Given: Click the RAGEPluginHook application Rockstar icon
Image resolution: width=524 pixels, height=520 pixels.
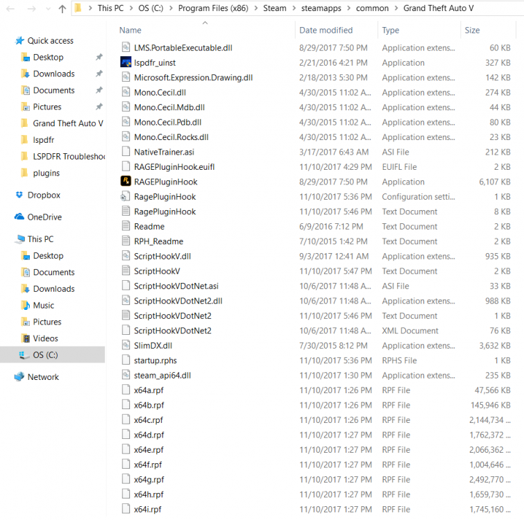Looking at the screenshot, I should point(126,181).
